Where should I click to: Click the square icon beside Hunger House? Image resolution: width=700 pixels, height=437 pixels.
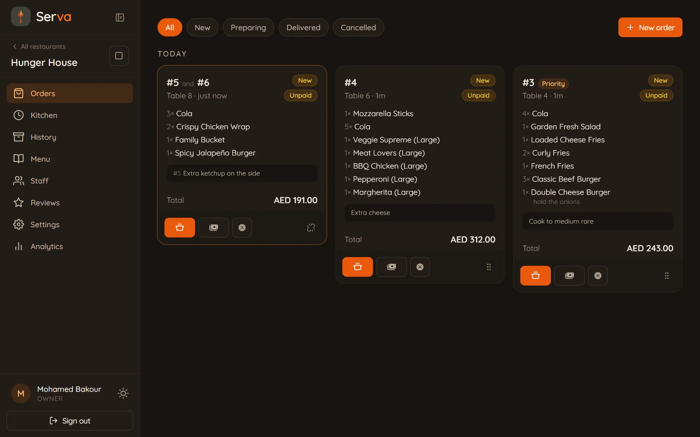pyautogui.click(x=119, y=56)
